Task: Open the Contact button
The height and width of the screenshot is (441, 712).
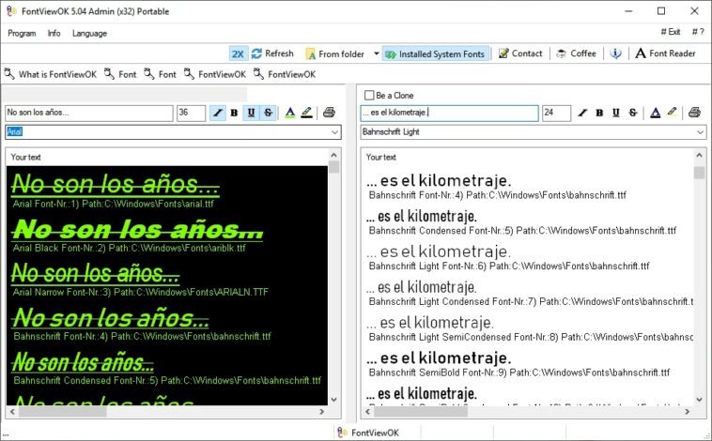Action: coord(520,53)
